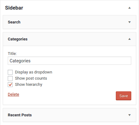Open the Search widget by its title
Viewport: 139px width, 125px height.
click(x=14, y=22)
